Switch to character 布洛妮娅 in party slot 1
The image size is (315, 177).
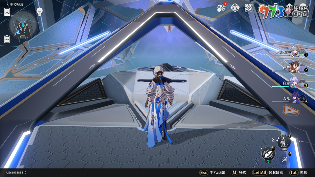tap(295, 52)
